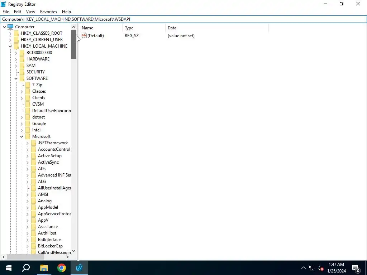Select the AccountsControl key
This screenshot has width=367, height=275.
[54, 149]
